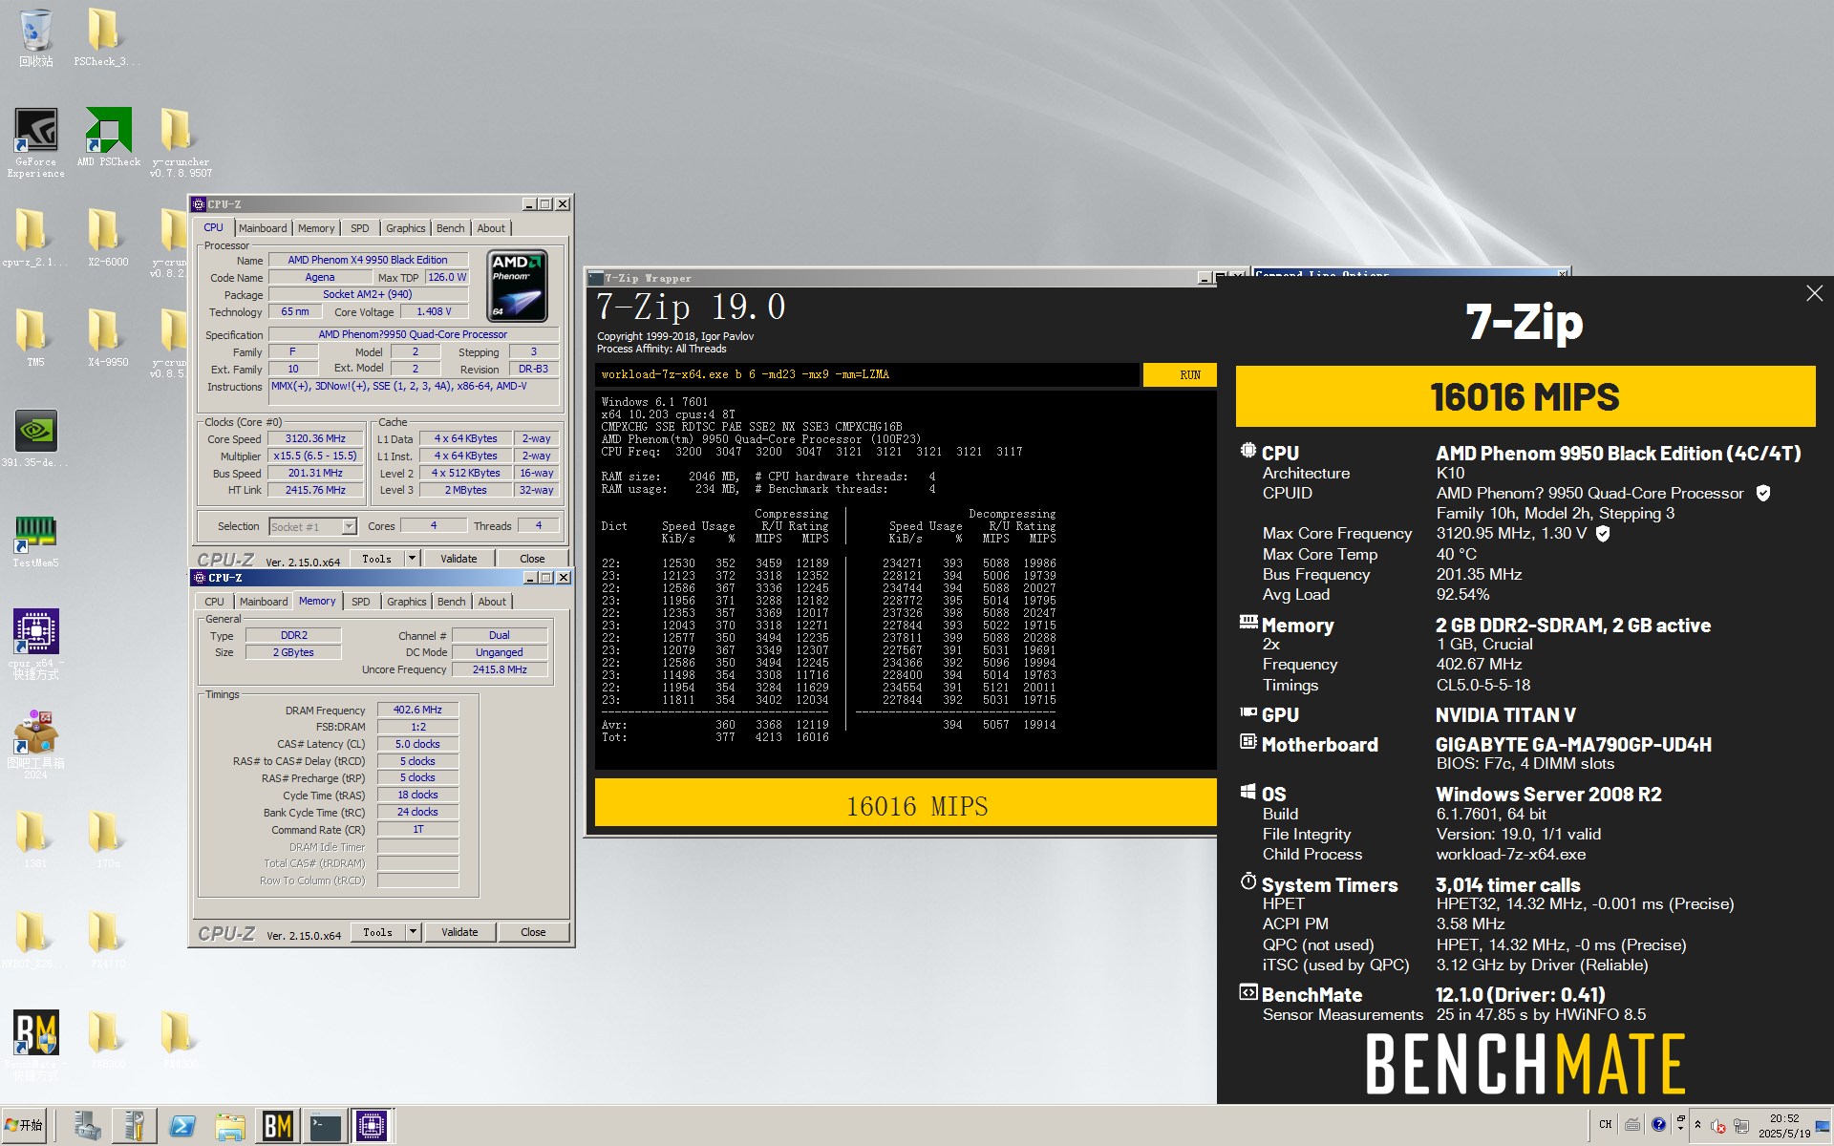Click Tools button in upper CPU-Z window

(x=376, y=559)
